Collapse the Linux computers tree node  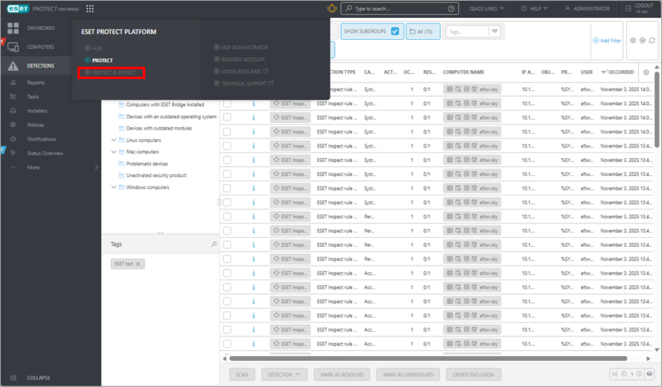pyautogui.click(x=113, y=140)
